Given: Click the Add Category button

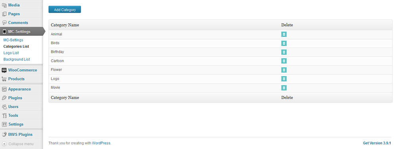Looking at the screenshot, I should (65, 9).
